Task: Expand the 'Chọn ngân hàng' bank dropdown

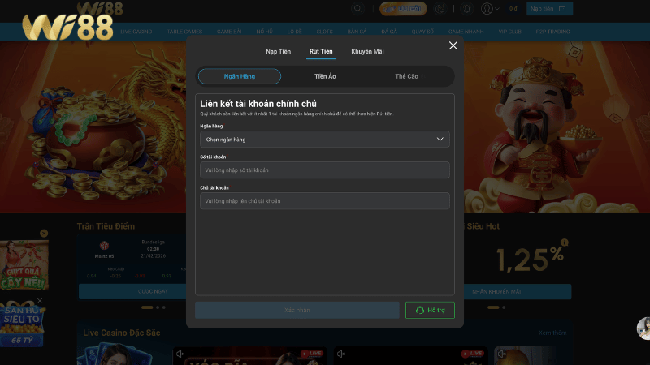Action: (x=325, y=140)
